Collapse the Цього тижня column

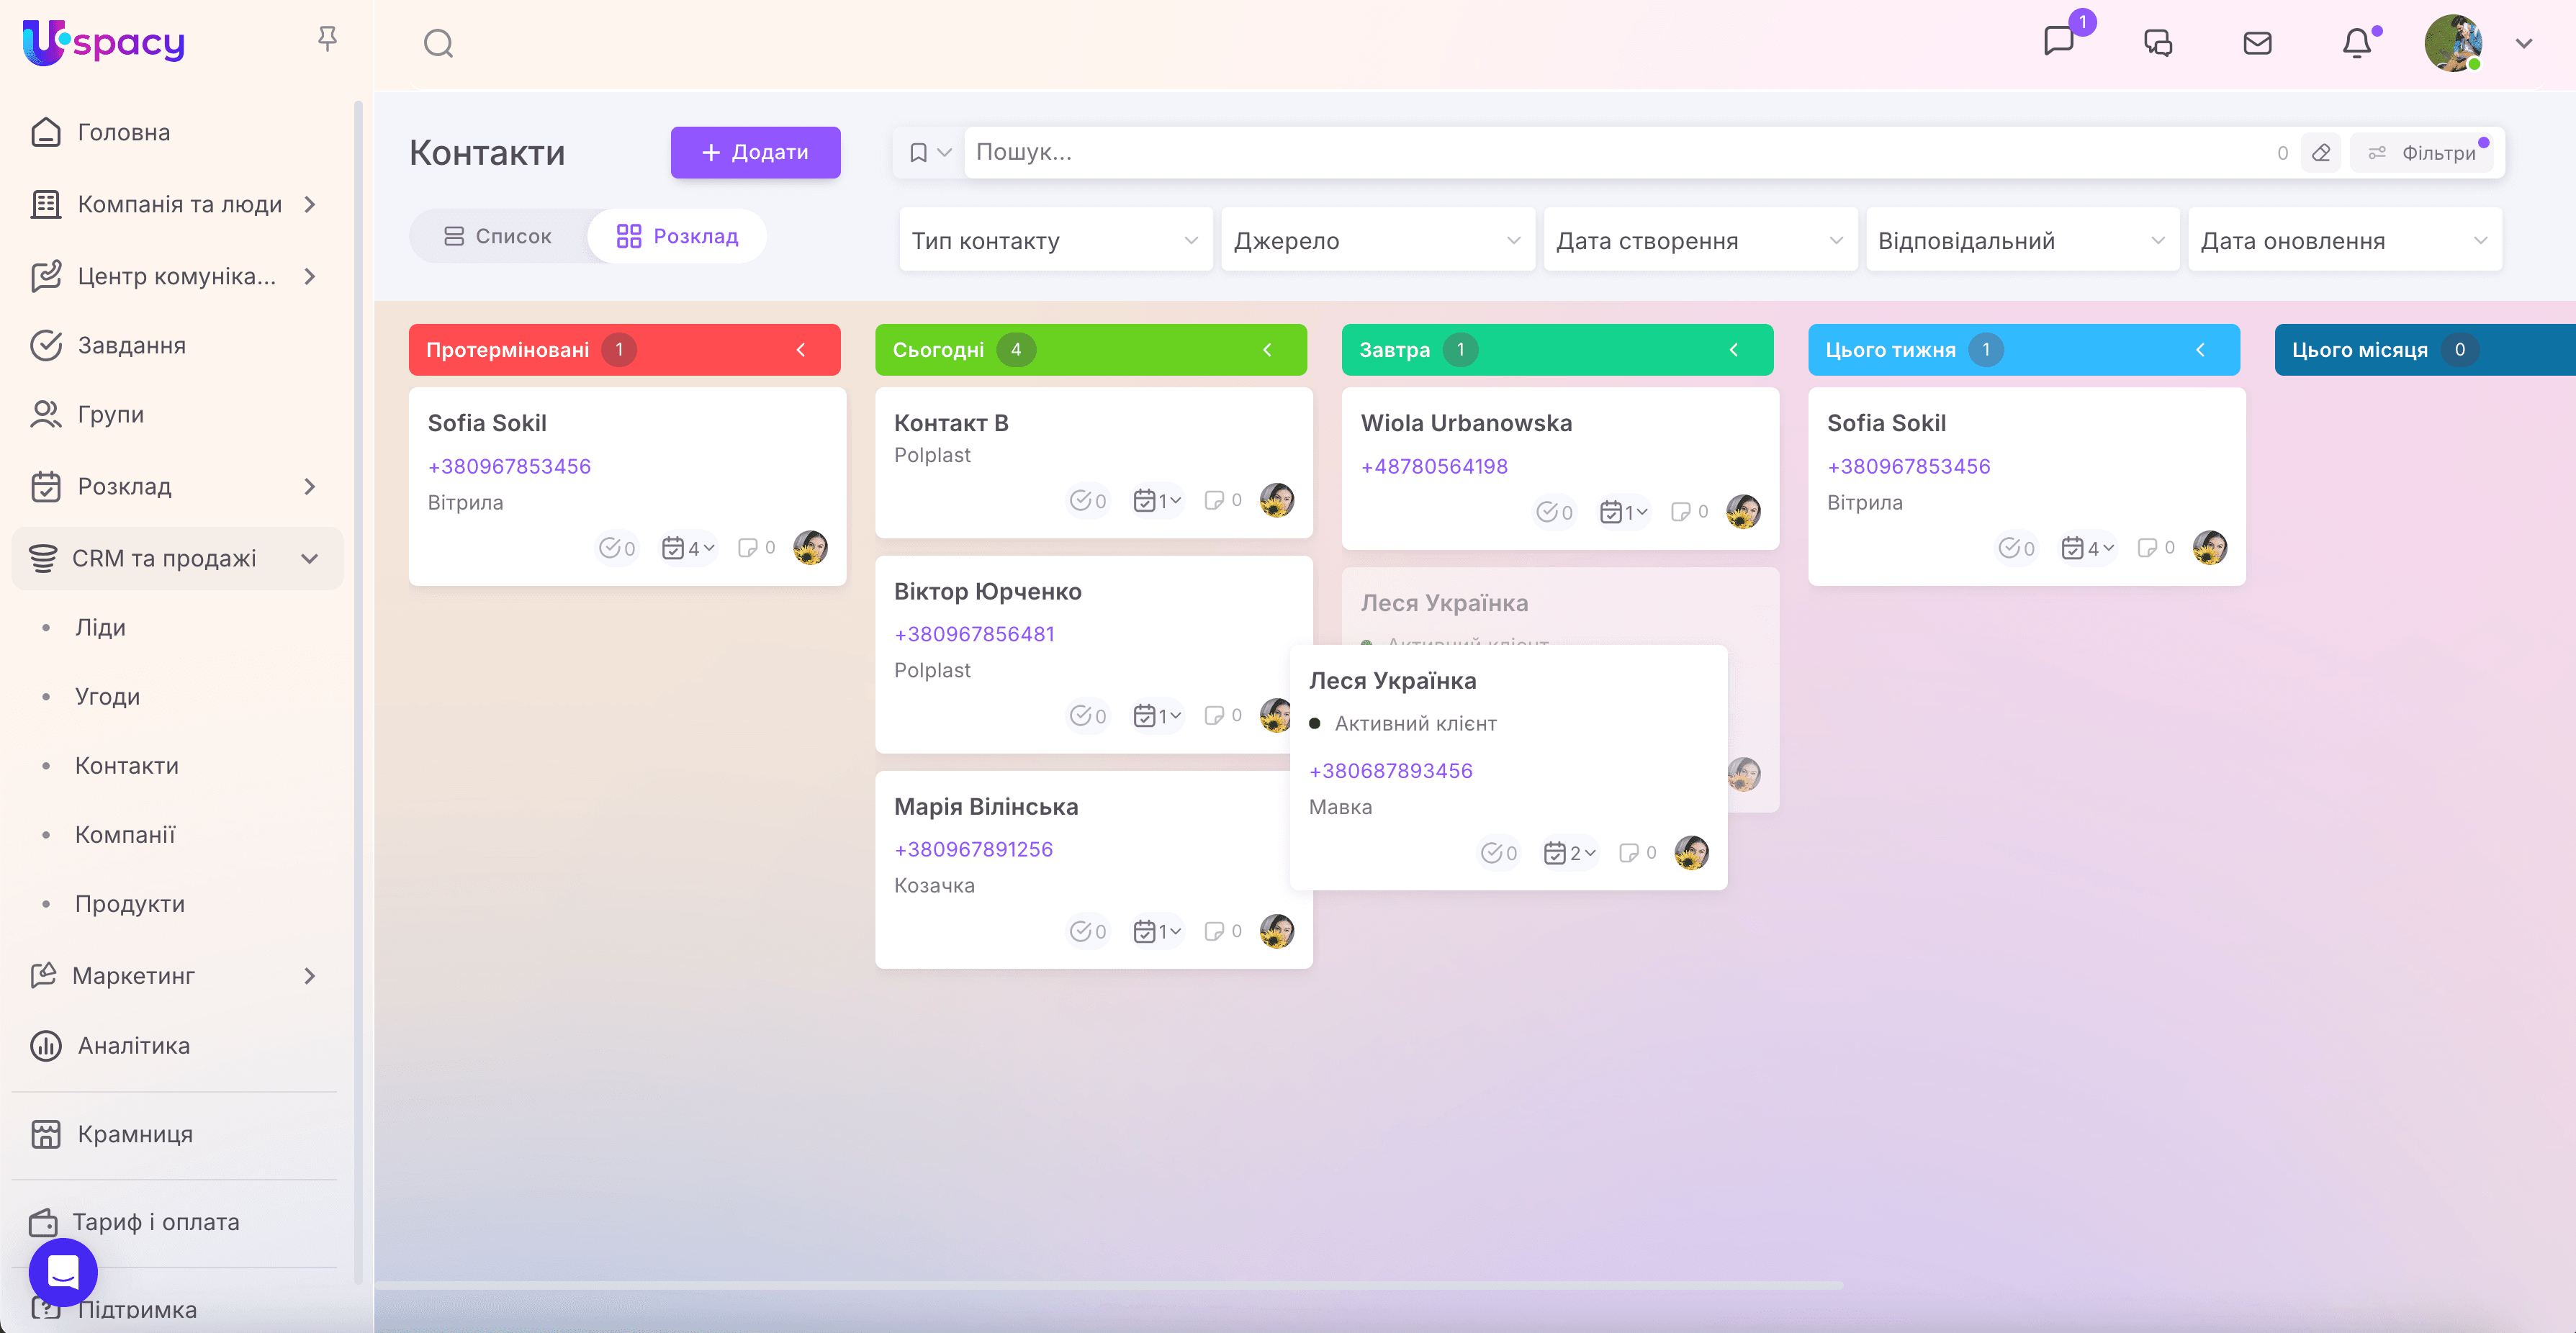coord(2200,350)
